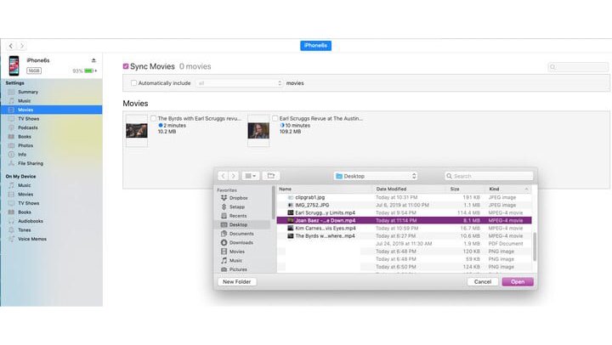Select Desktop in Favorites
This screenshot has height=345, width=612.
(x=242, y=225)
